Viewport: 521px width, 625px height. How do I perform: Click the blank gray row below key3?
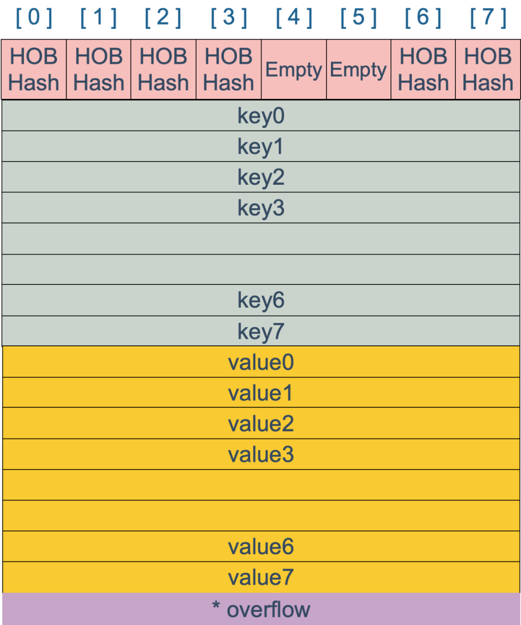260,239
